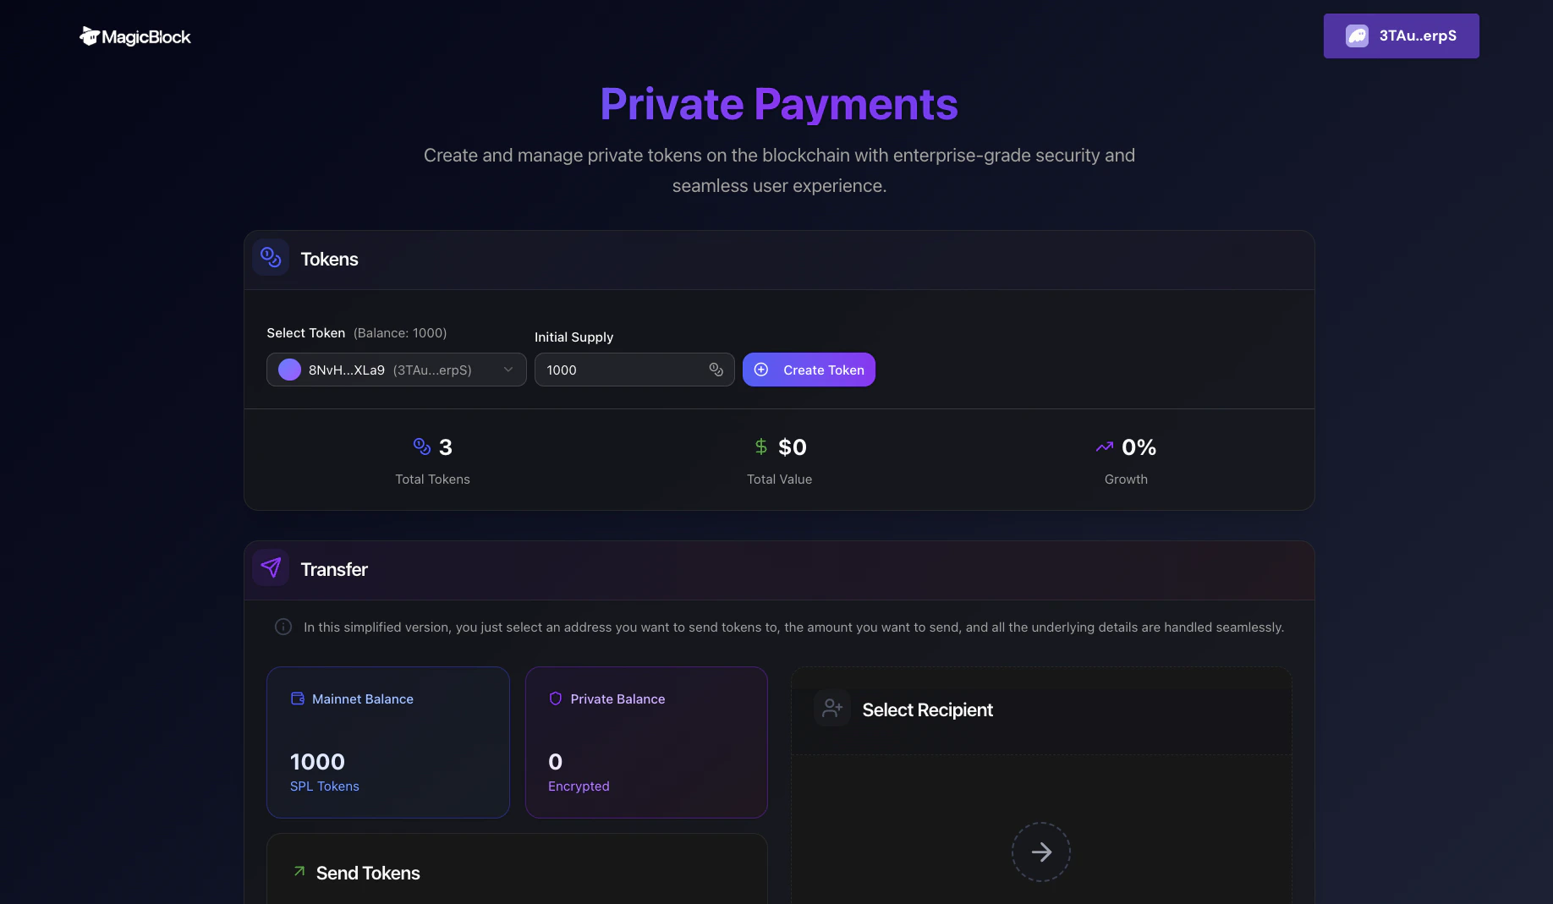Click the Phantom ghost wallet icon
Screen dimensions: 1553x904
point(1357,36)
